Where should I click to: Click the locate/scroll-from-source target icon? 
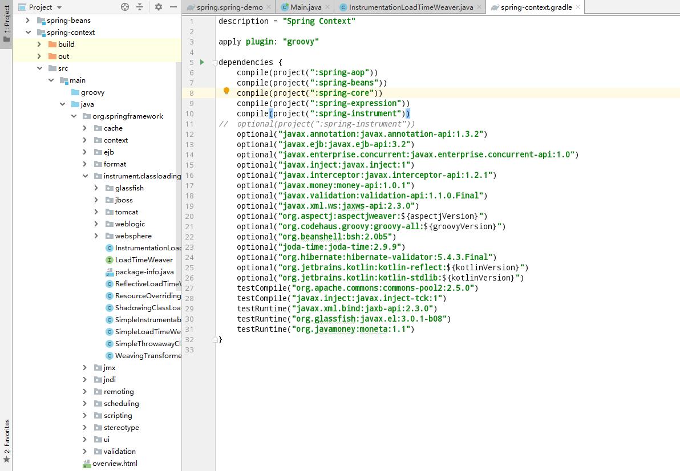click(x=125, y=7)
